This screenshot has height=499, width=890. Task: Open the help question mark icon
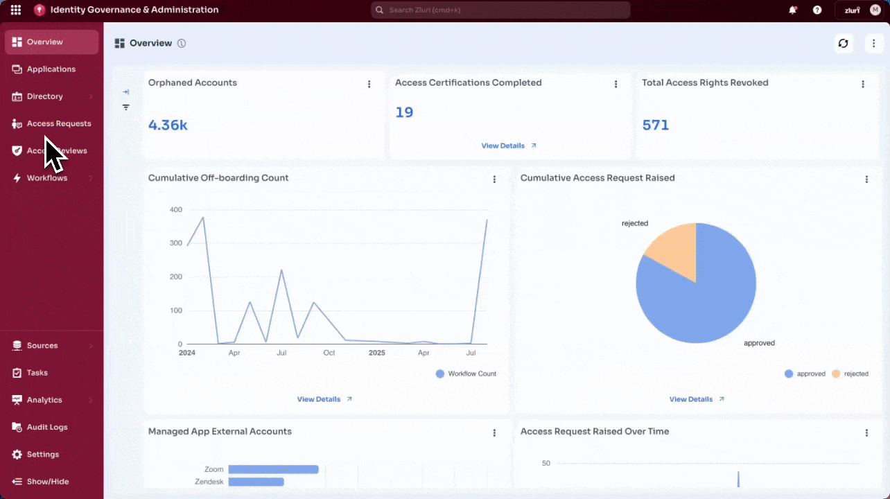pos(817,10)
